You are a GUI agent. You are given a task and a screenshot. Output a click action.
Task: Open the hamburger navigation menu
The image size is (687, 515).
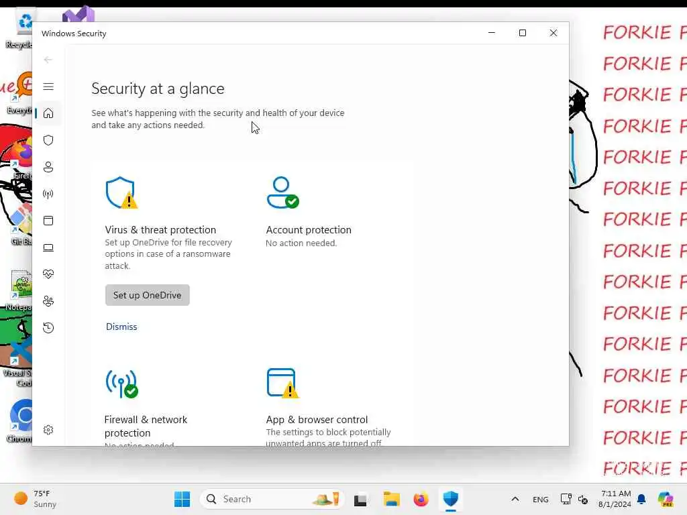[48, 87]
